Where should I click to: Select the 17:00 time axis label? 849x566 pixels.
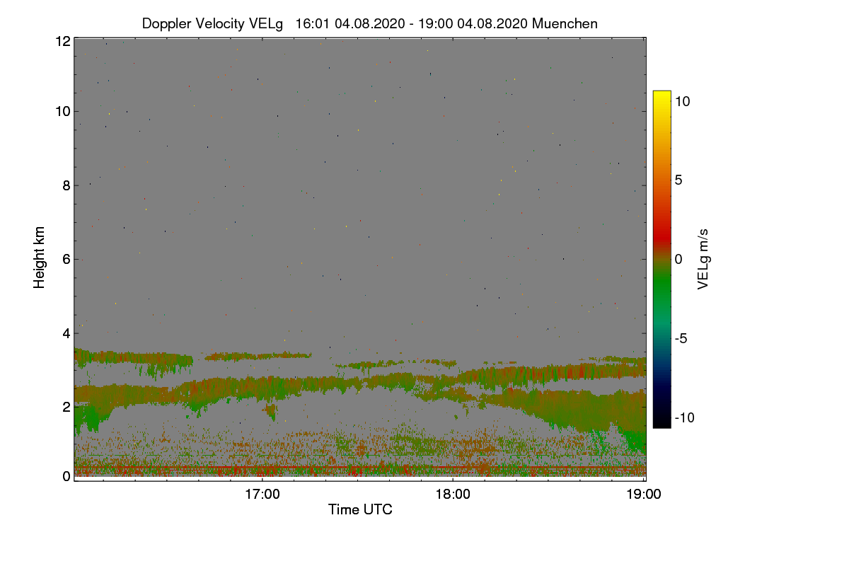262,494
